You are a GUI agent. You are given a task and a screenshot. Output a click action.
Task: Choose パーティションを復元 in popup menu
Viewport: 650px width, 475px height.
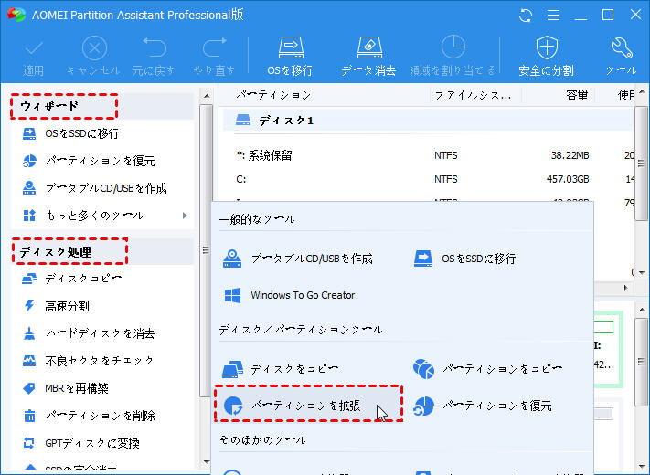(x=482, y=406)
